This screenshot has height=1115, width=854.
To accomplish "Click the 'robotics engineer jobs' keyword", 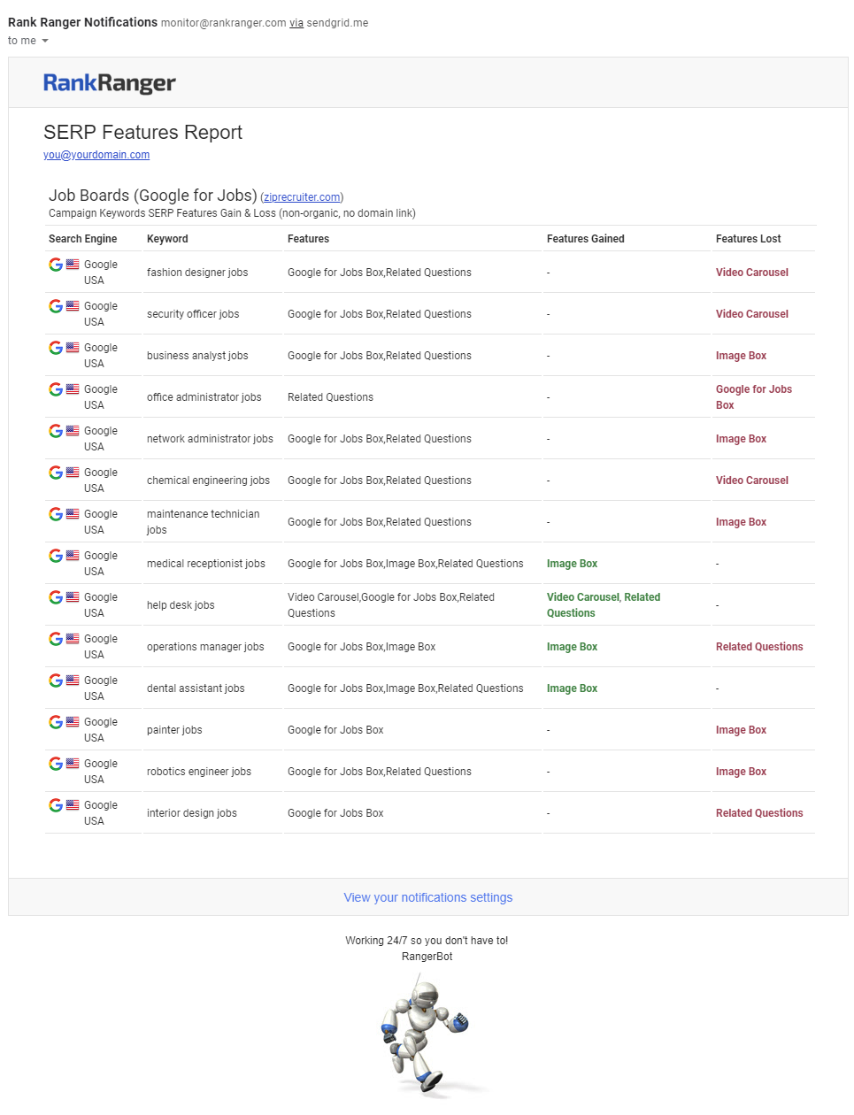I will 199,772.
